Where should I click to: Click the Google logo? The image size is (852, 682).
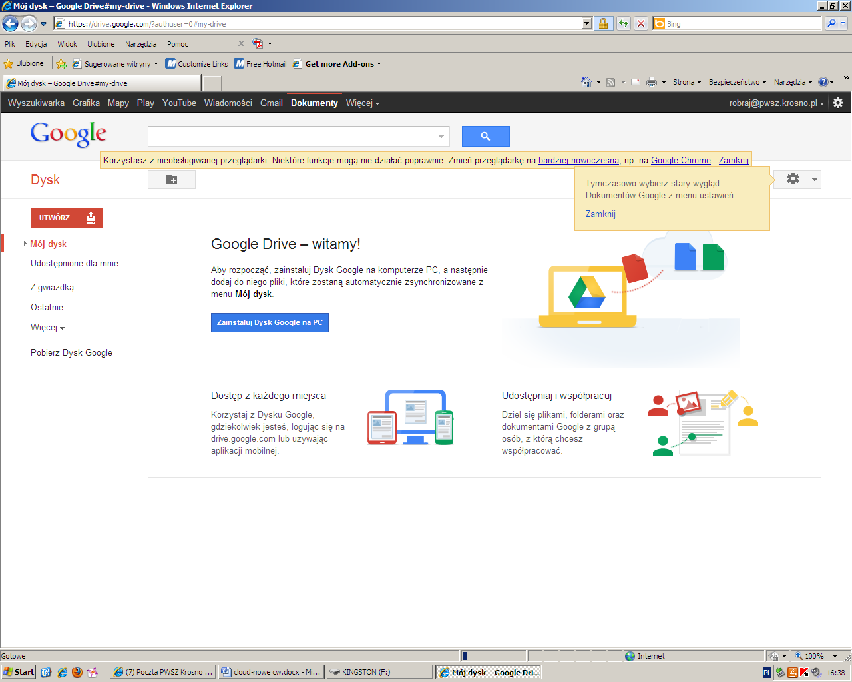(69, 134)
